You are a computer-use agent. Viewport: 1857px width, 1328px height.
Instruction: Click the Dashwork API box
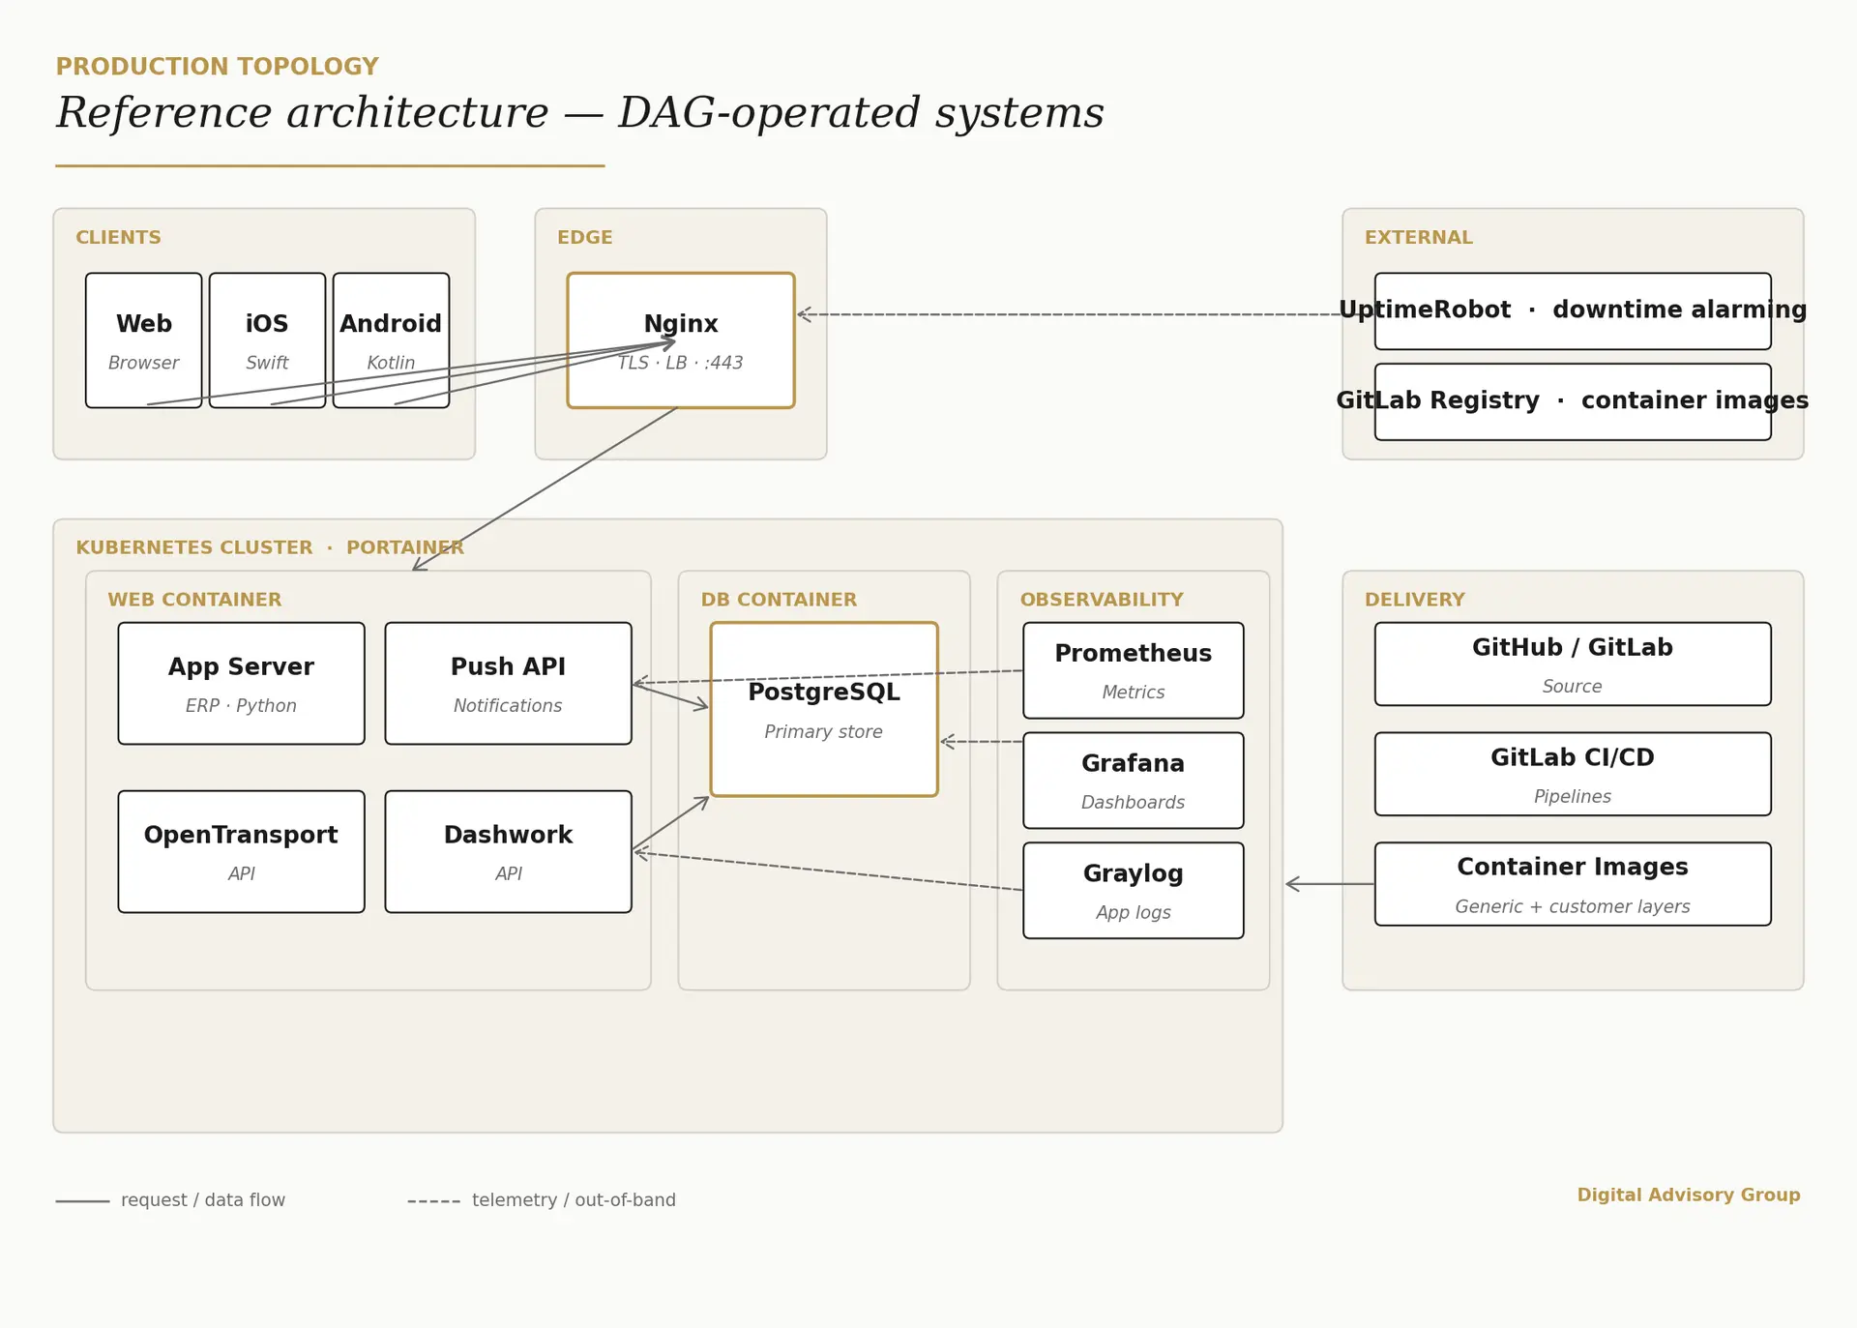(508, 851)
